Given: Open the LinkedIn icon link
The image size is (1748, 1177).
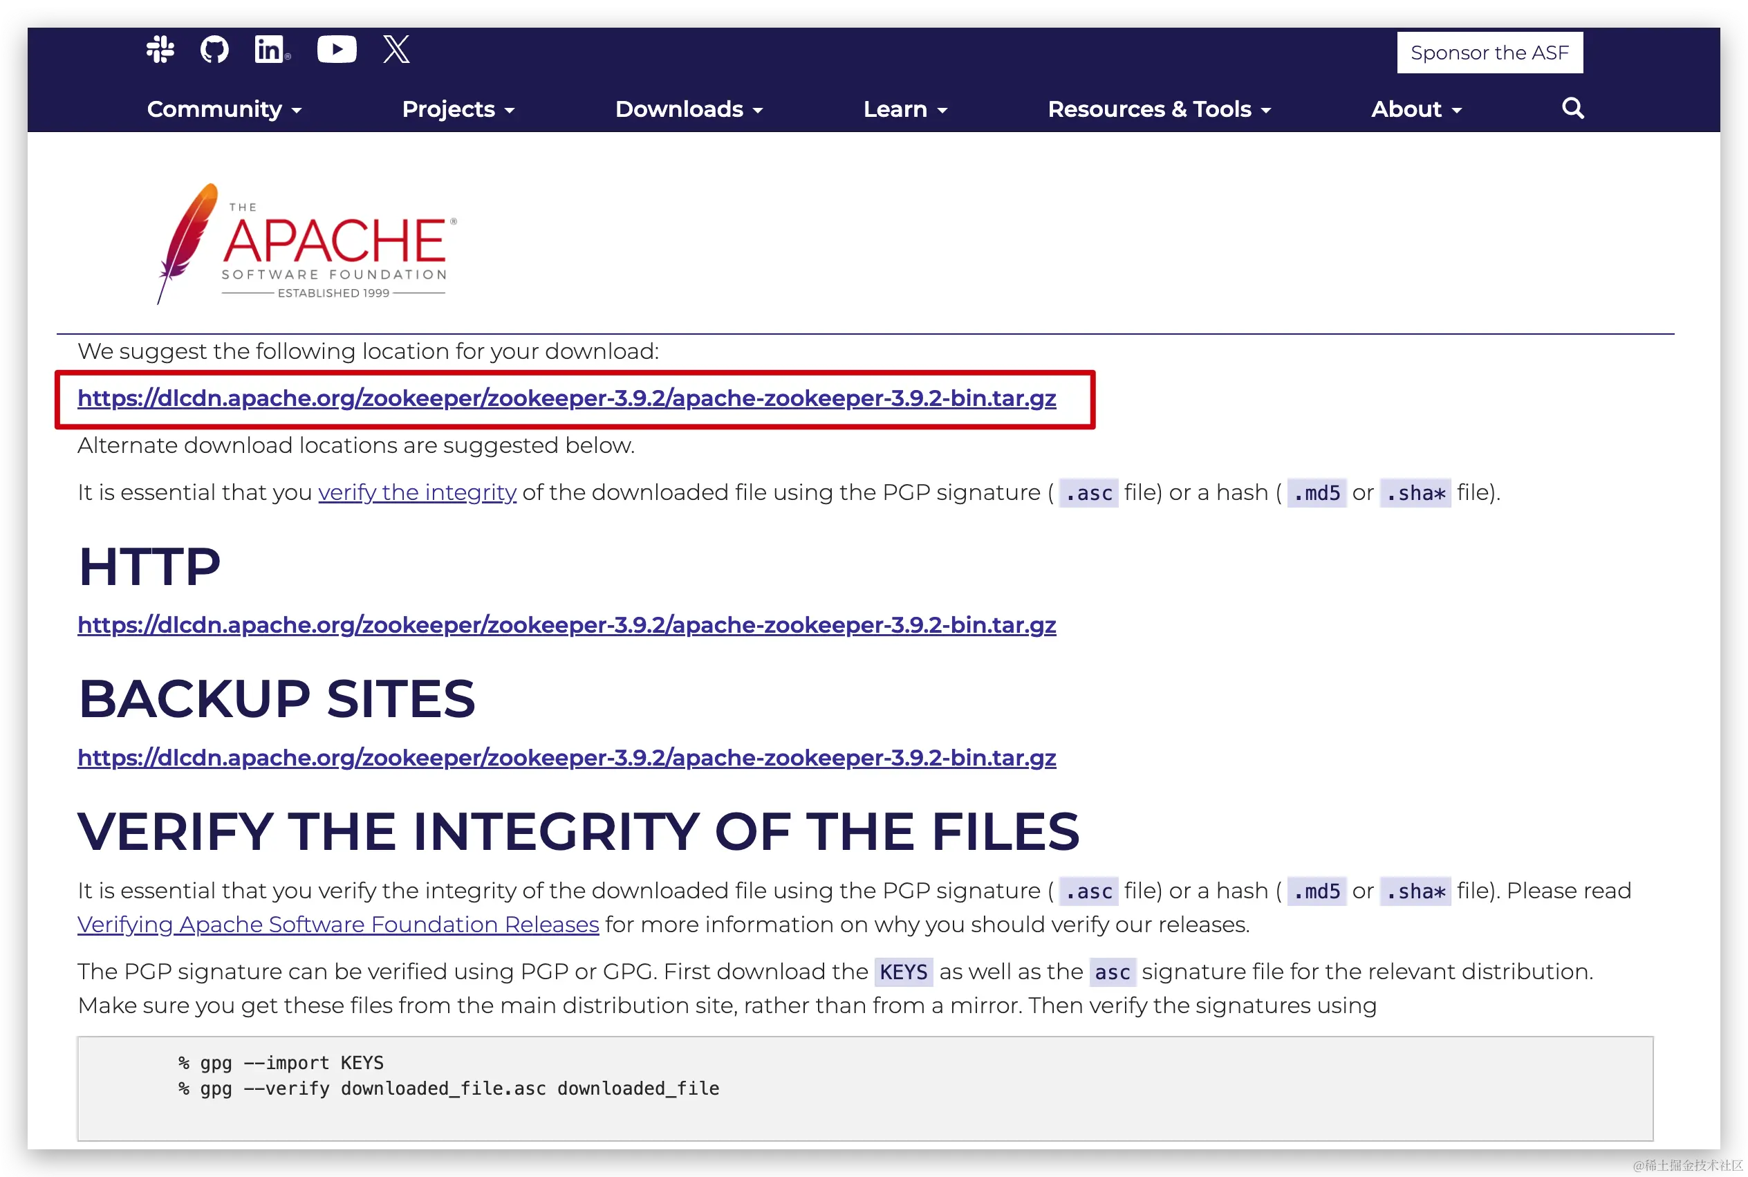Looking at the screenshot, I should [x=272, y=50].
